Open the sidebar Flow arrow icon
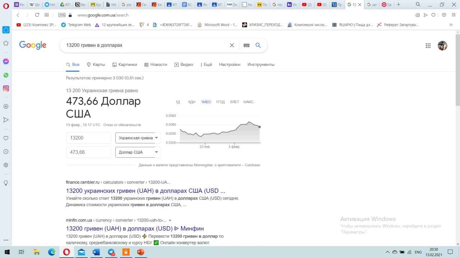Screen dimensions: 460x258 [6, 120]
